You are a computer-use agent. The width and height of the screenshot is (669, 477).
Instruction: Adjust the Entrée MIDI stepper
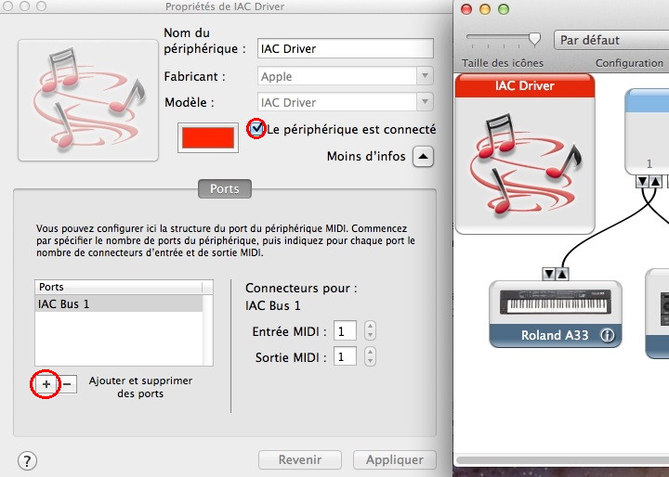(370, 330)
